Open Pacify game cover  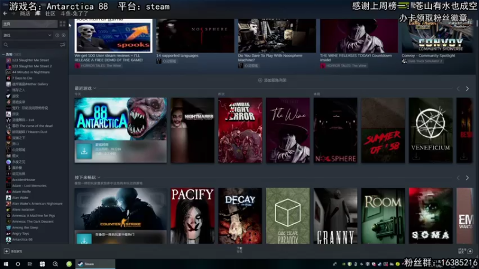(x=192, y=216)
